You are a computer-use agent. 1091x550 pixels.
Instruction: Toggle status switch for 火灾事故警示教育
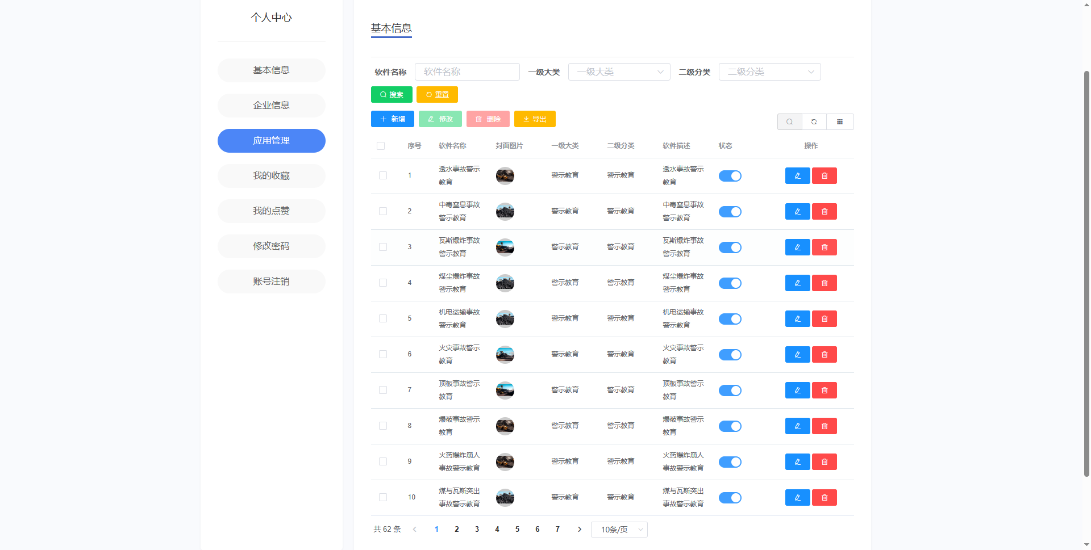point(730,355)
